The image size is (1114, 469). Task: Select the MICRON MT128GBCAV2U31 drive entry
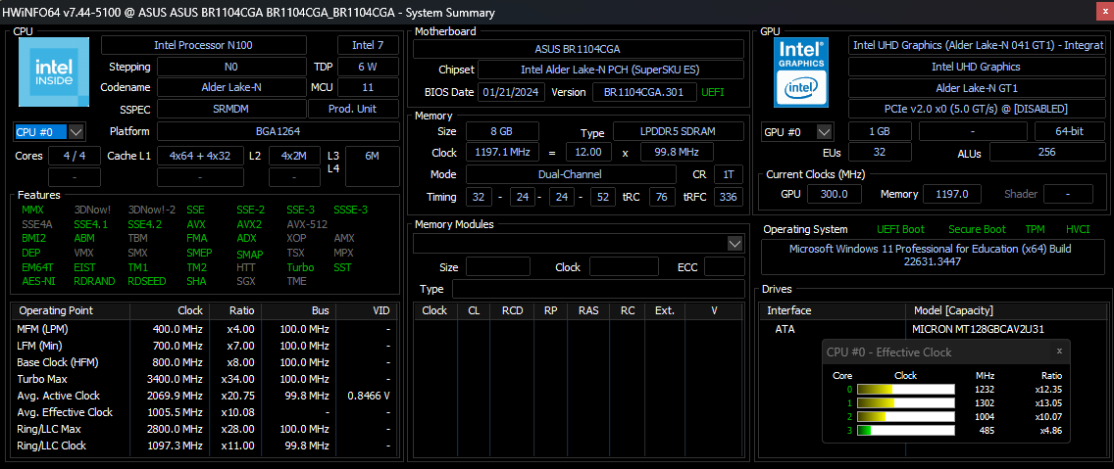[x=976, y=329]
